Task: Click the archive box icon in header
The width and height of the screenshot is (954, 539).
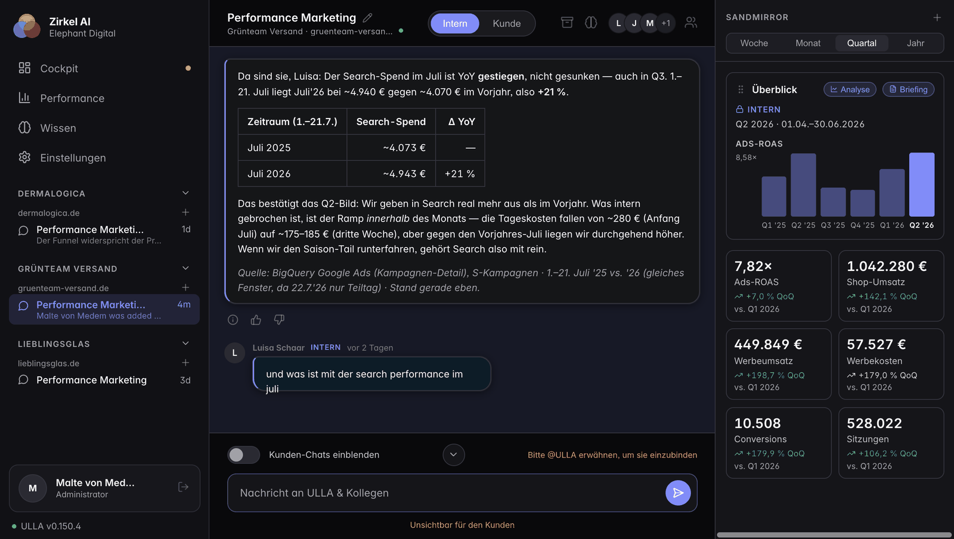Action: click(x=567, y=23)
